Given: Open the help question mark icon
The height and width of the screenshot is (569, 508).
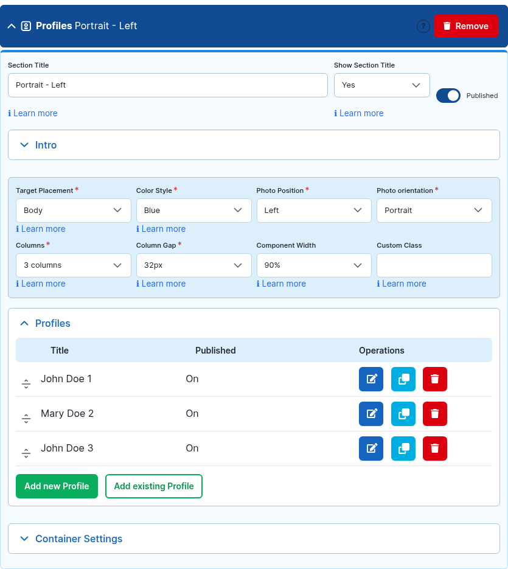Looking at the screenshot, I should point(423,26).
